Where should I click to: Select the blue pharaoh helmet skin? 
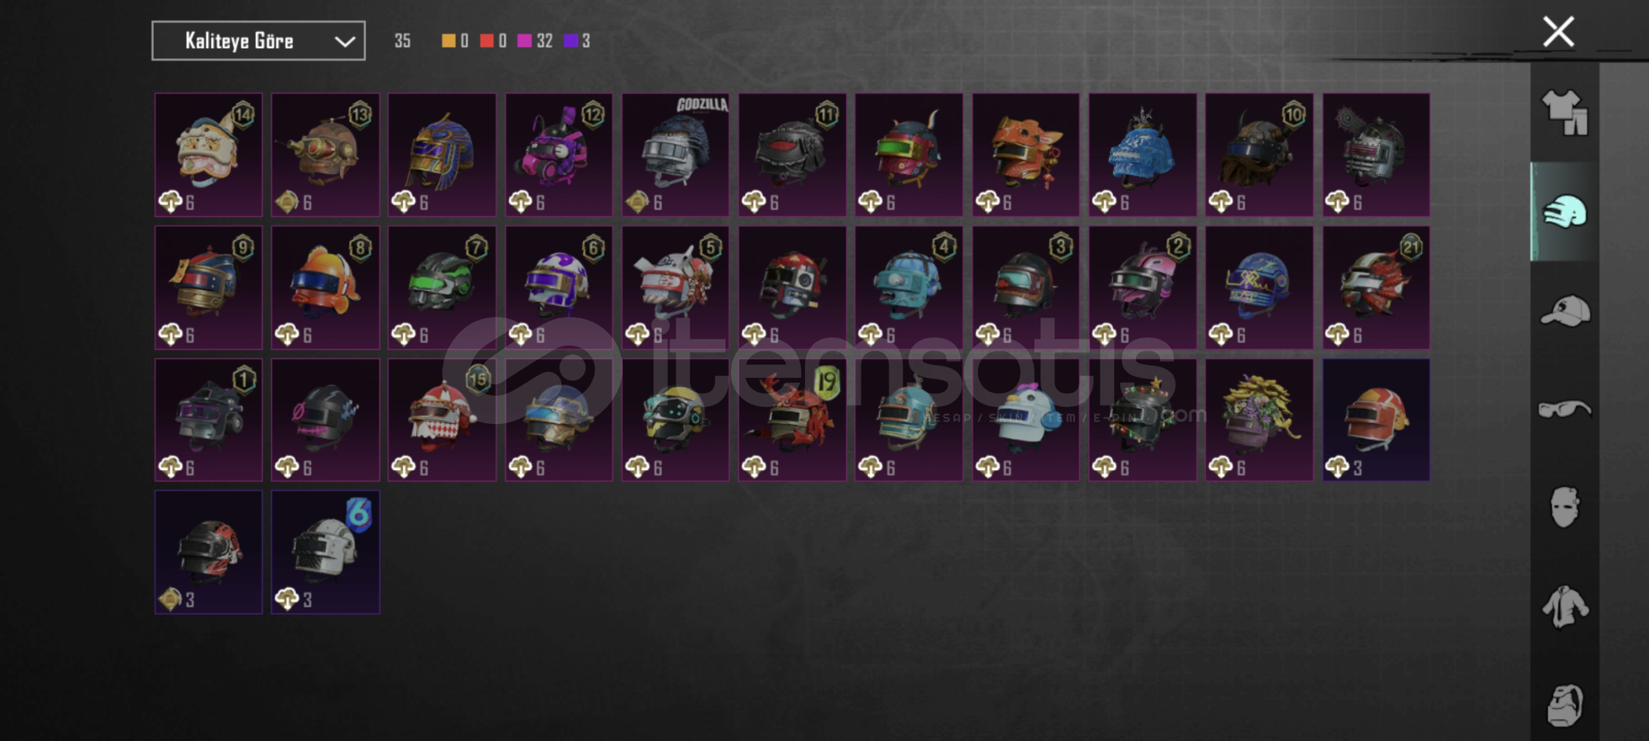[x=442, y=155]
